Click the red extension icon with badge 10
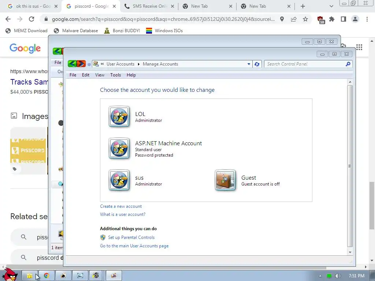This screenshot has height=281, width=375. click(x=320, y=20)
